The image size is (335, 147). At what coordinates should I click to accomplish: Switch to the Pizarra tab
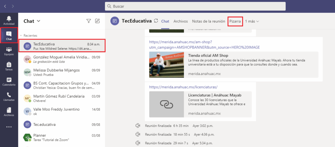point(235,21)
